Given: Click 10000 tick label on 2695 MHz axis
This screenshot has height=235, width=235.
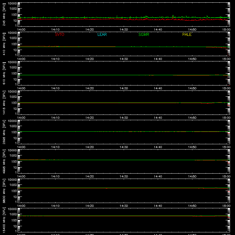Looking at the screenshot, I should (12, 121).
